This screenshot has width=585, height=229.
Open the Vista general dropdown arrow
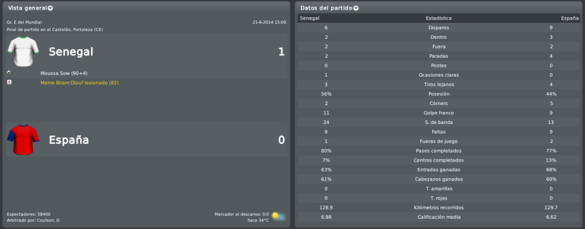pos(50,8)
